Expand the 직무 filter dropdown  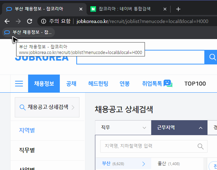pos(123,127)
